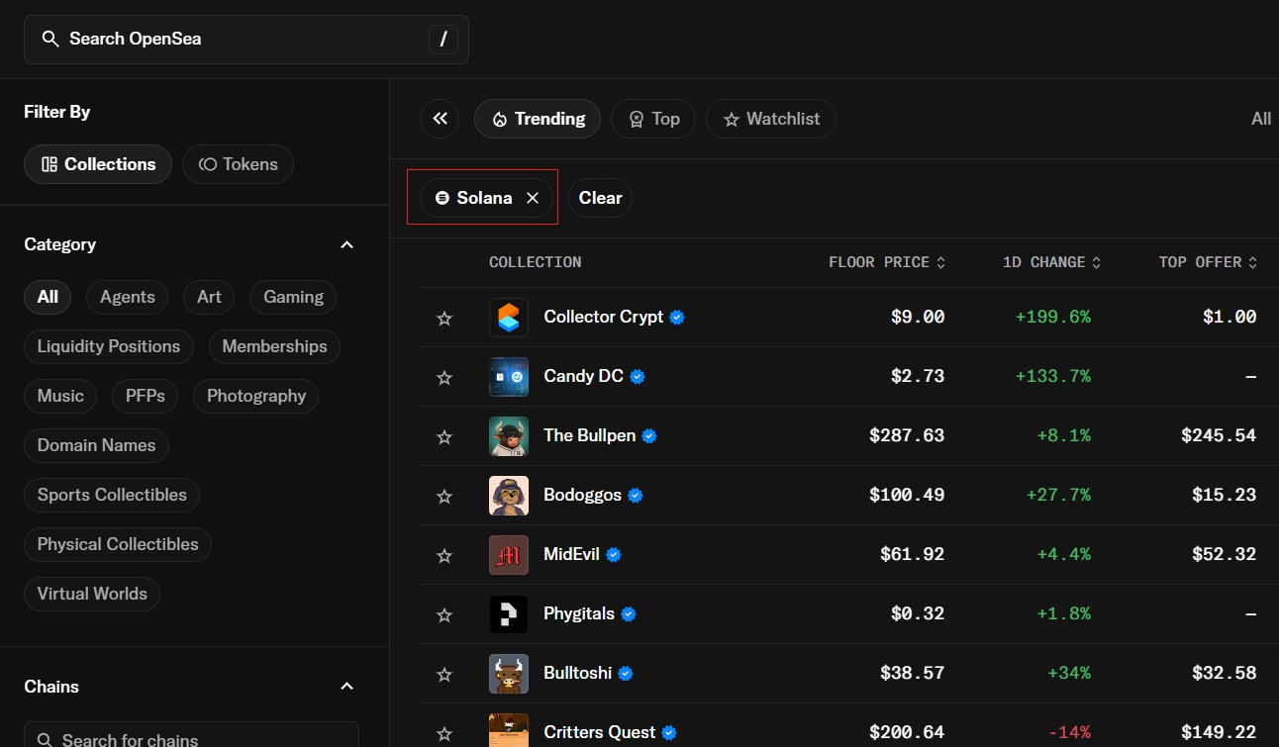Collapse the Category section chevron
Screen dimensions: 1279x747
click(x=346, y=244)
